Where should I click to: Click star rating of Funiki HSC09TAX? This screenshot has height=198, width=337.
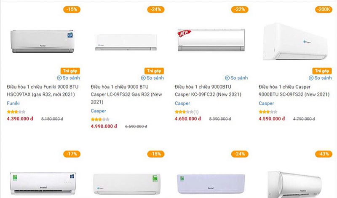(x=16, y=112)
